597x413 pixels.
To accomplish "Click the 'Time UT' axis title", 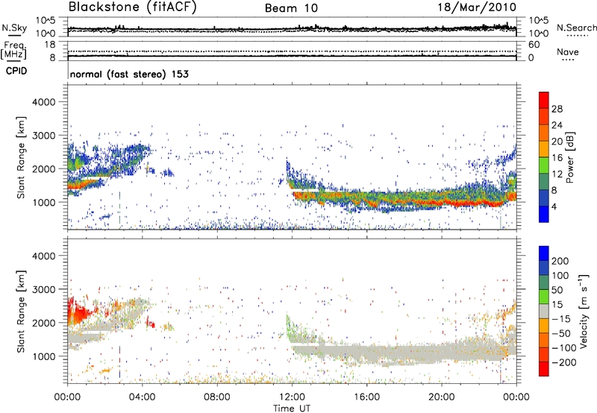I will (292, 409).
